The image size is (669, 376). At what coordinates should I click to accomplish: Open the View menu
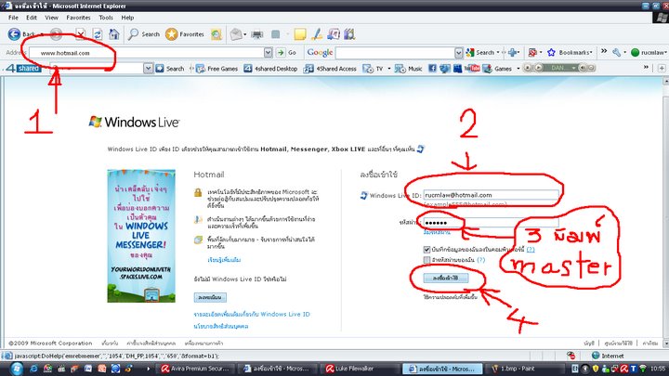tap(51, 18)
